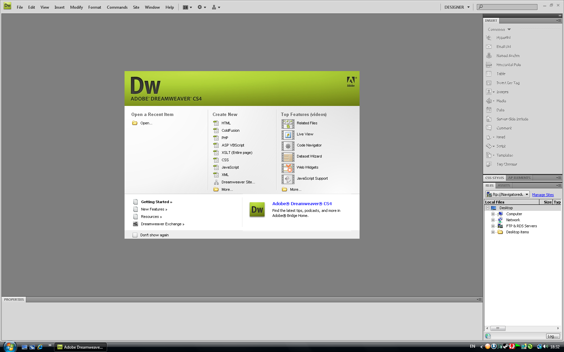This screenshot has height=352, width=564.
Task: Open the Site menu
Action: (136, 7)
